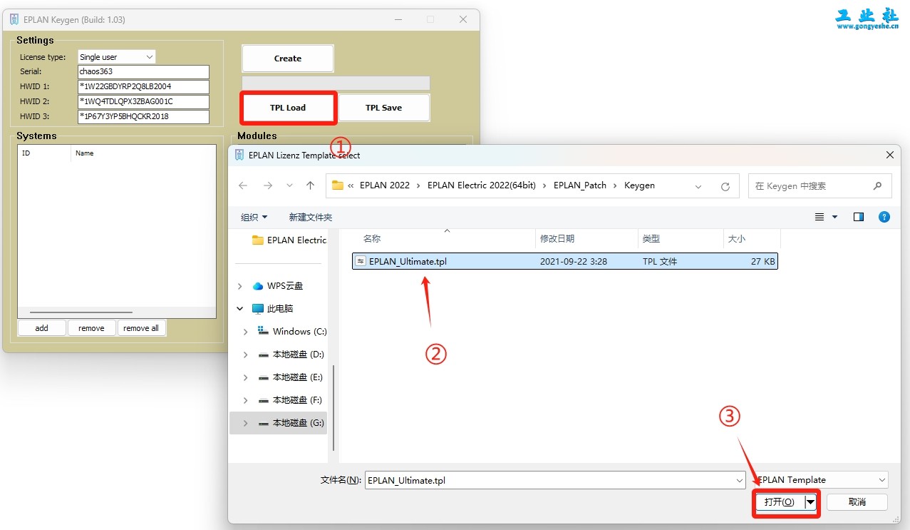Click the TPL Load button
This screenshot has height=530, width=910.
click(x=288, y=108)
